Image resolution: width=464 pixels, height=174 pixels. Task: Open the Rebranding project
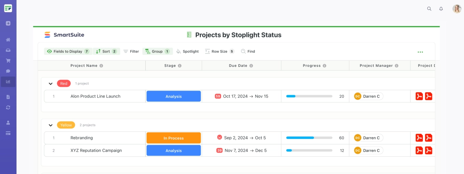pos(82,138)
